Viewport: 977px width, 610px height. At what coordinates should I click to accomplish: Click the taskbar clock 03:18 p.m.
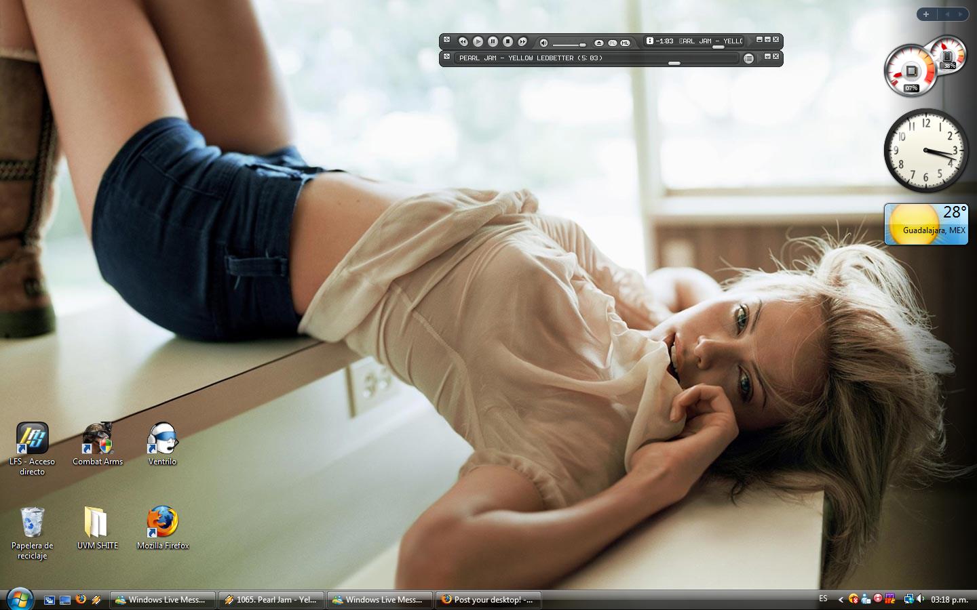[949, 600]
